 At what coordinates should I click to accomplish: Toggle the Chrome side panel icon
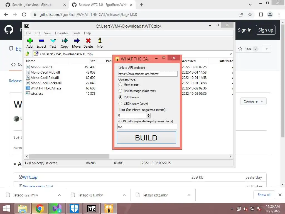tap(261, 14)
